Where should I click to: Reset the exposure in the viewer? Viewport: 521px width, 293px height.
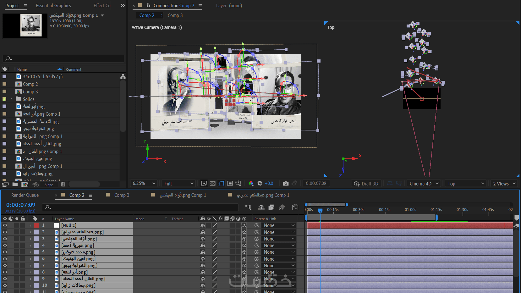coord(260,184)
